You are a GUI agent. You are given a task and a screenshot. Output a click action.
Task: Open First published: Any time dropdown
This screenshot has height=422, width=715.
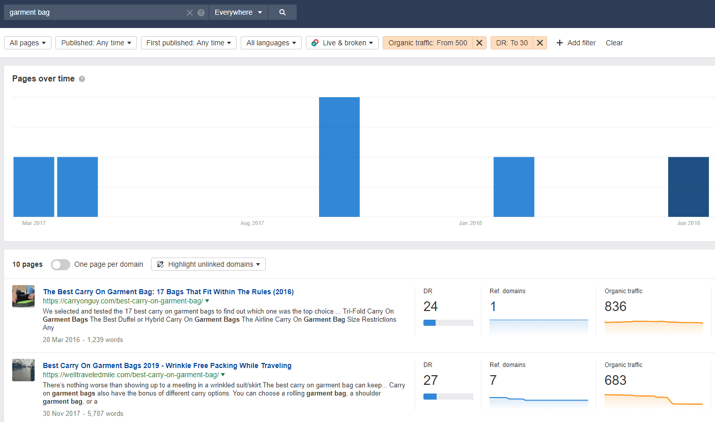(x=189, y=43)
